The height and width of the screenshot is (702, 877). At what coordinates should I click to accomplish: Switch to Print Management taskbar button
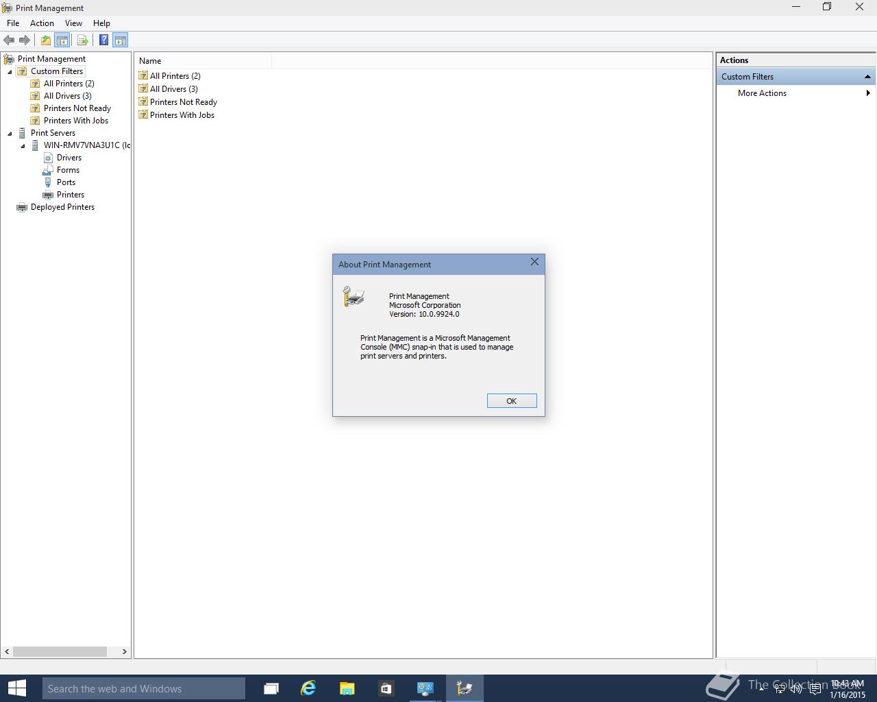pos(465,688)
